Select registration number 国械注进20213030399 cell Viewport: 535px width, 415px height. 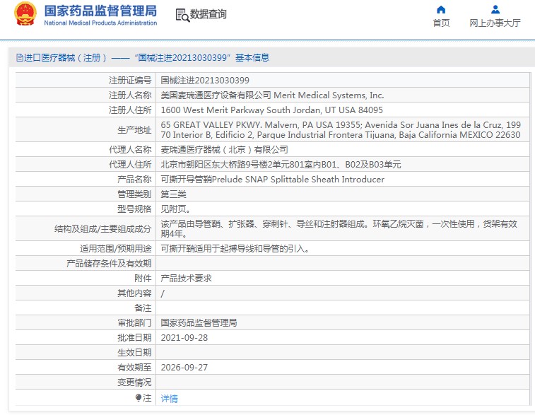click(205, 80)
